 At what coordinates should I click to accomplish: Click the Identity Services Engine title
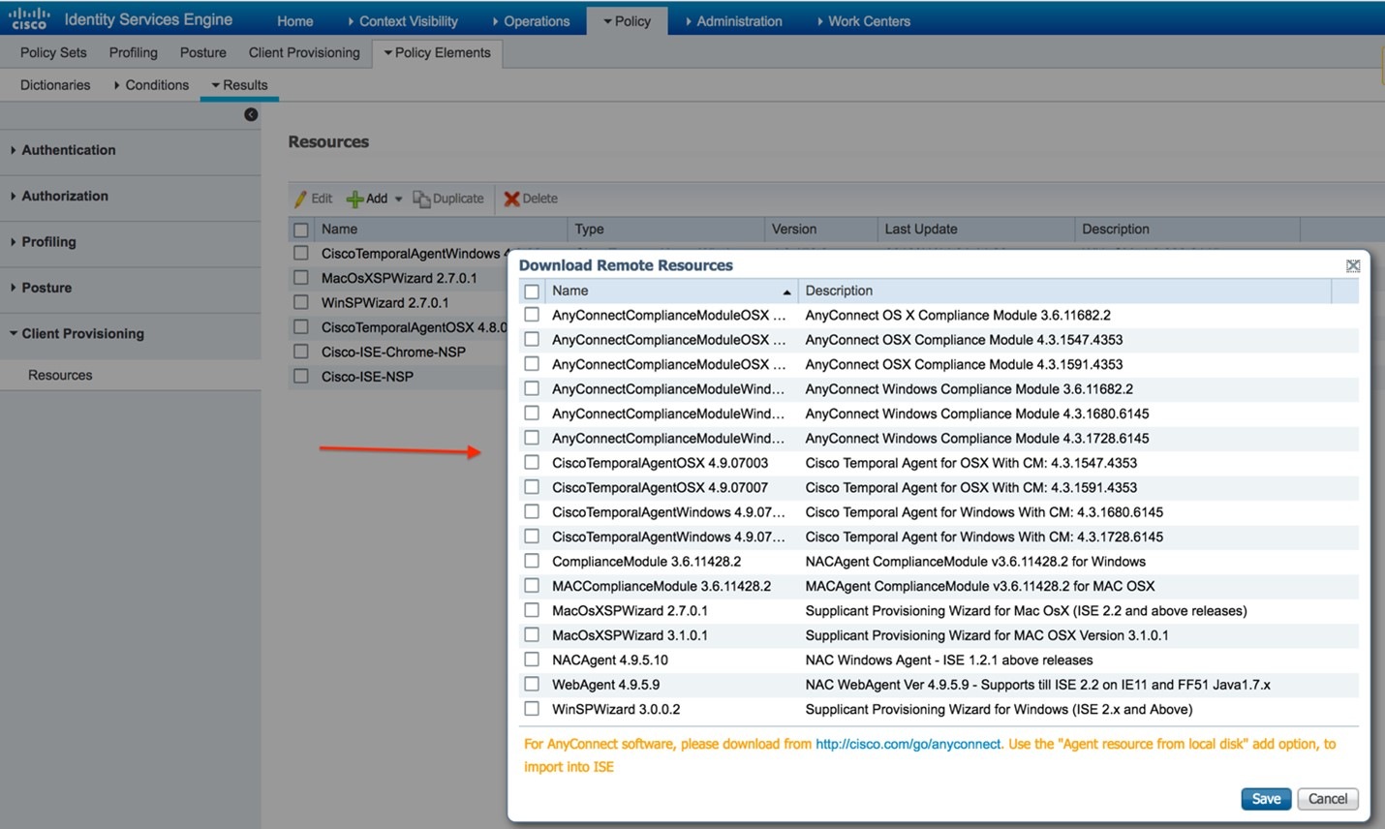[x=148, y=19]
